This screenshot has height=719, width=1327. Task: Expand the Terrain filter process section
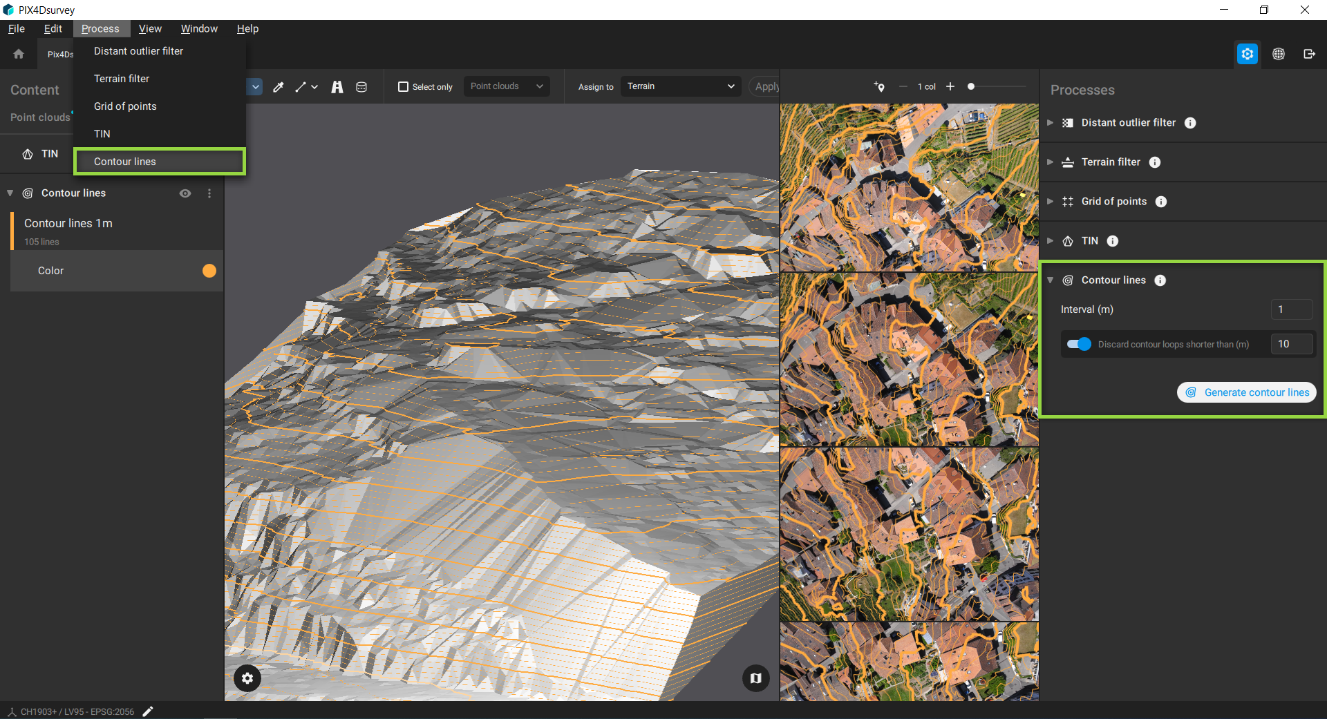(x=1051, y=162)
